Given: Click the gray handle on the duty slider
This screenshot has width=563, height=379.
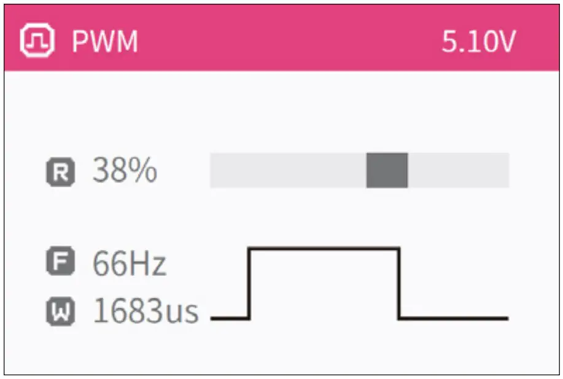Looking at the screenshot, I should [x=387, y=170].
